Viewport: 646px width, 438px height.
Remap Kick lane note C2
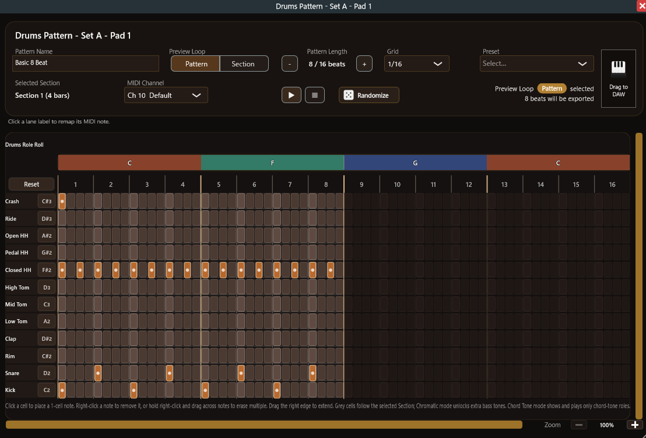click(47, 390)
